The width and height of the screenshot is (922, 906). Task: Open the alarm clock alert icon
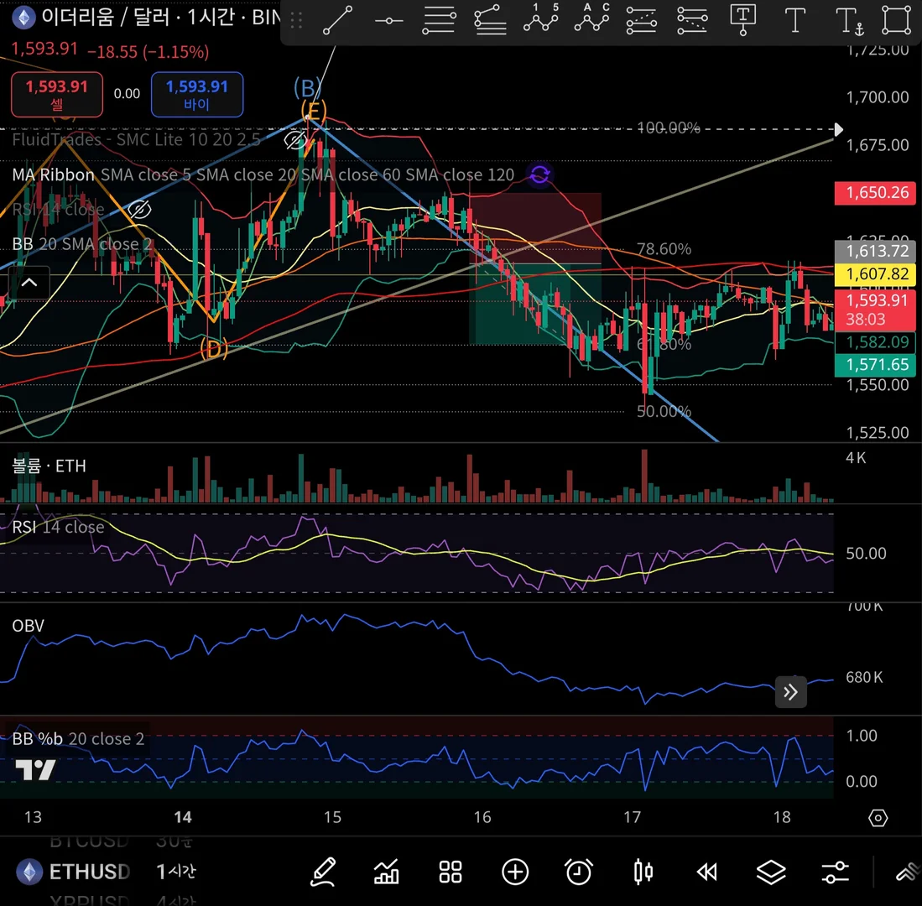pos(579,872)
